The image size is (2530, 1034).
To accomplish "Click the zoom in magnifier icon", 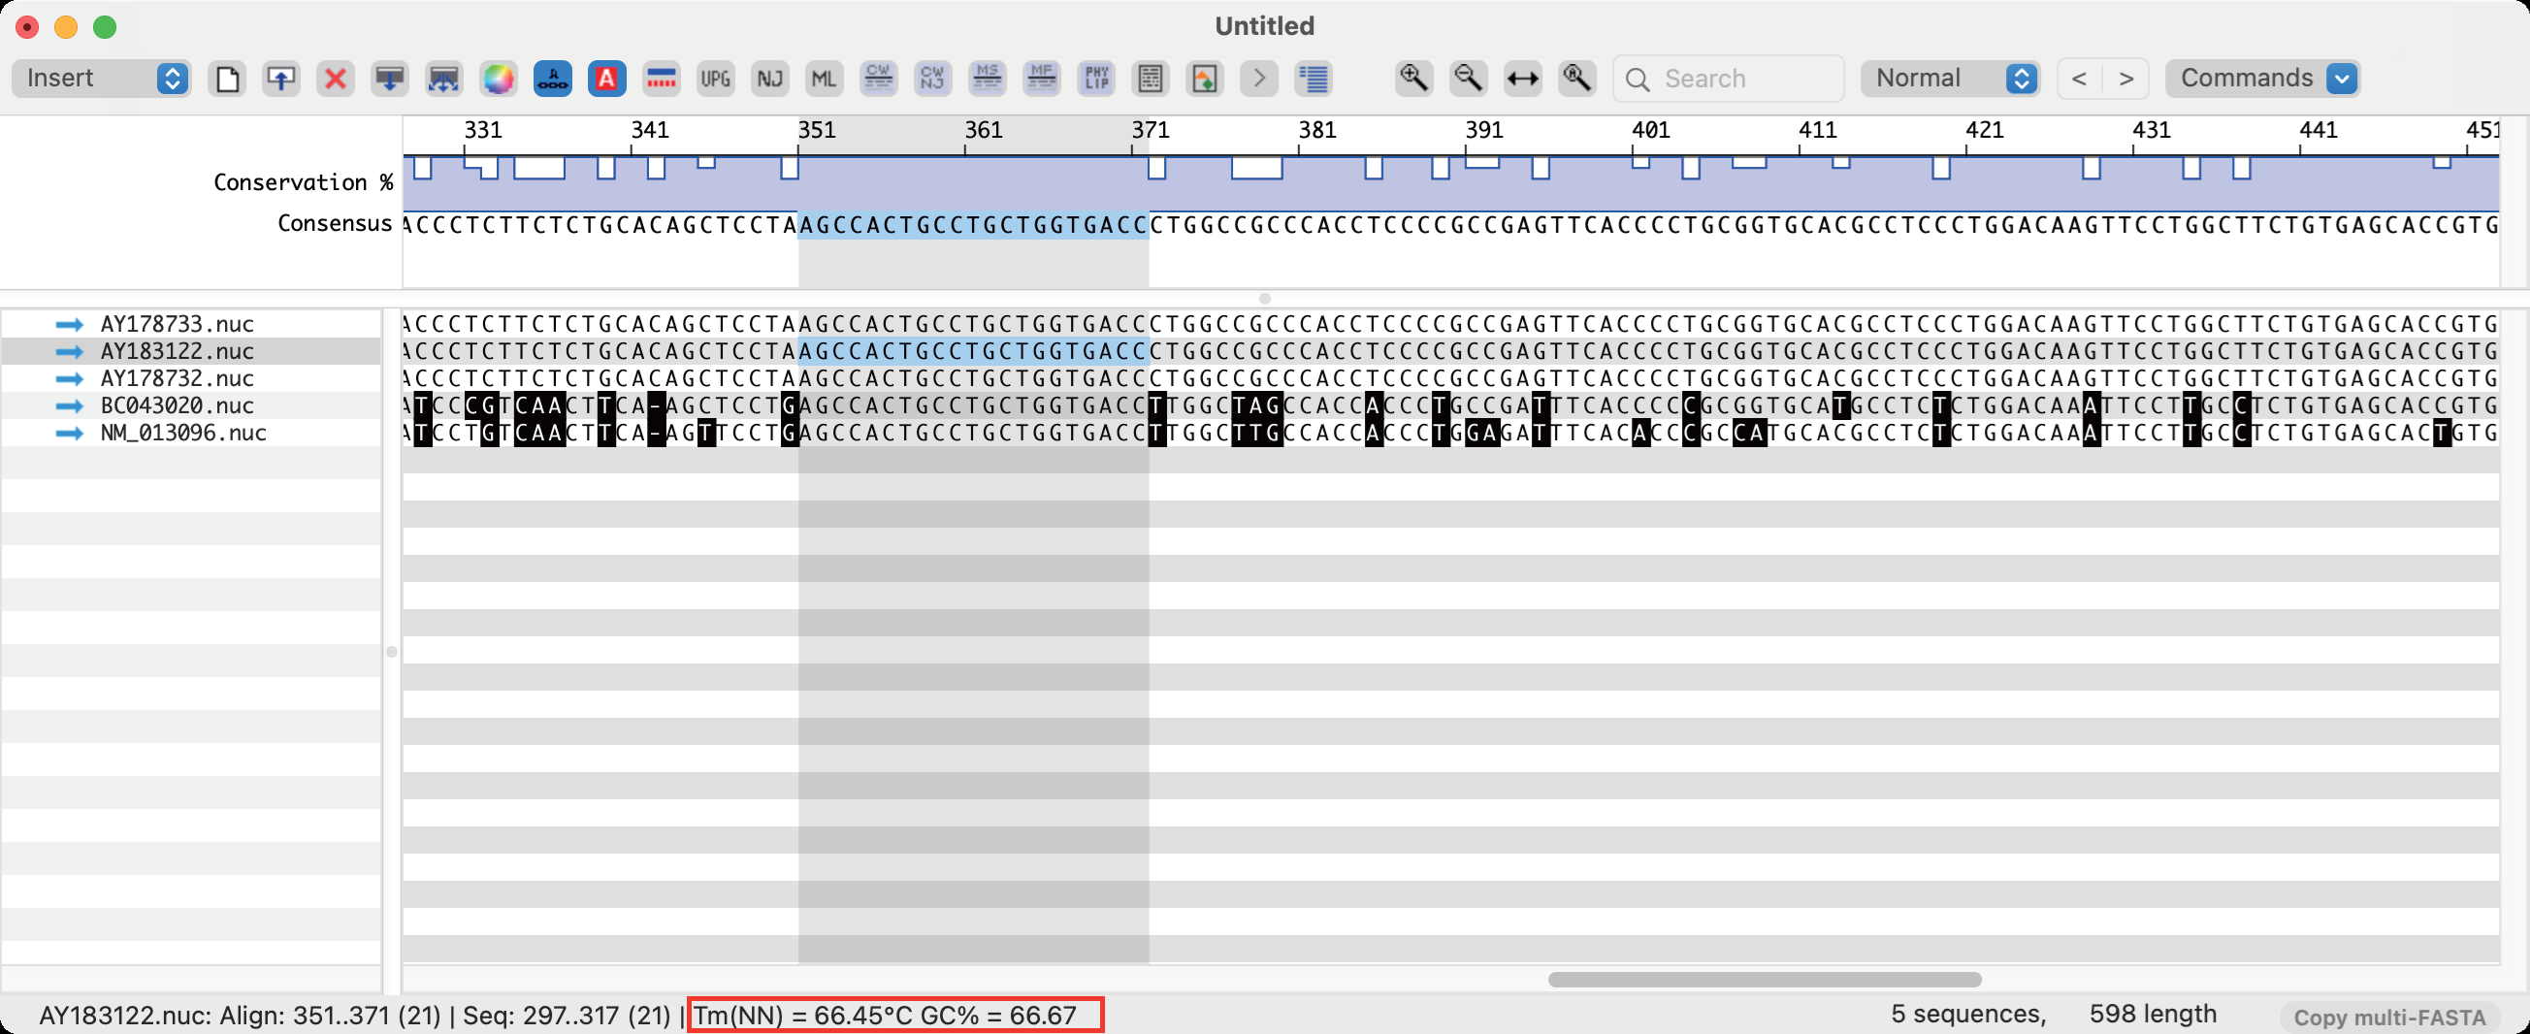I will coord(1414,79).
